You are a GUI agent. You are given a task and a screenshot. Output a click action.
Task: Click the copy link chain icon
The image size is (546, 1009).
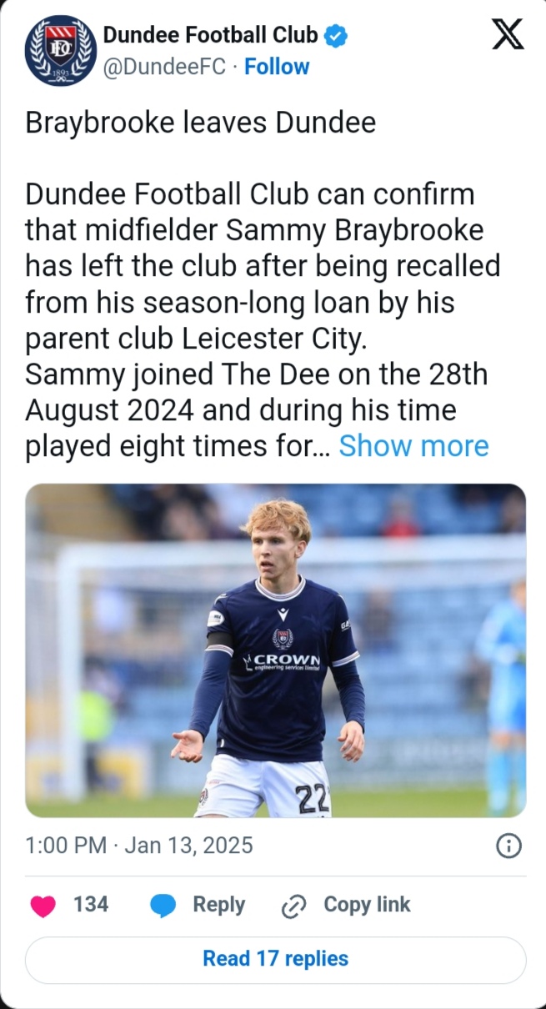coord(294,906)
